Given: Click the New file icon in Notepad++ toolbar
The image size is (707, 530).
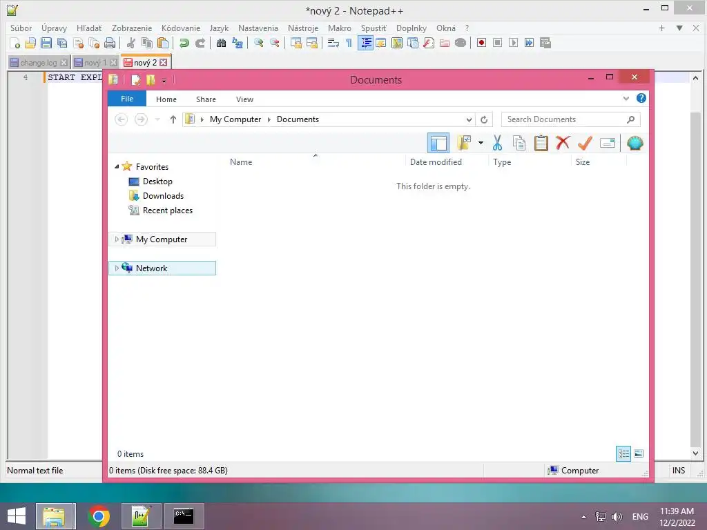Looking at the screenshot, I should pyautogui.click(x=14, y=43).
